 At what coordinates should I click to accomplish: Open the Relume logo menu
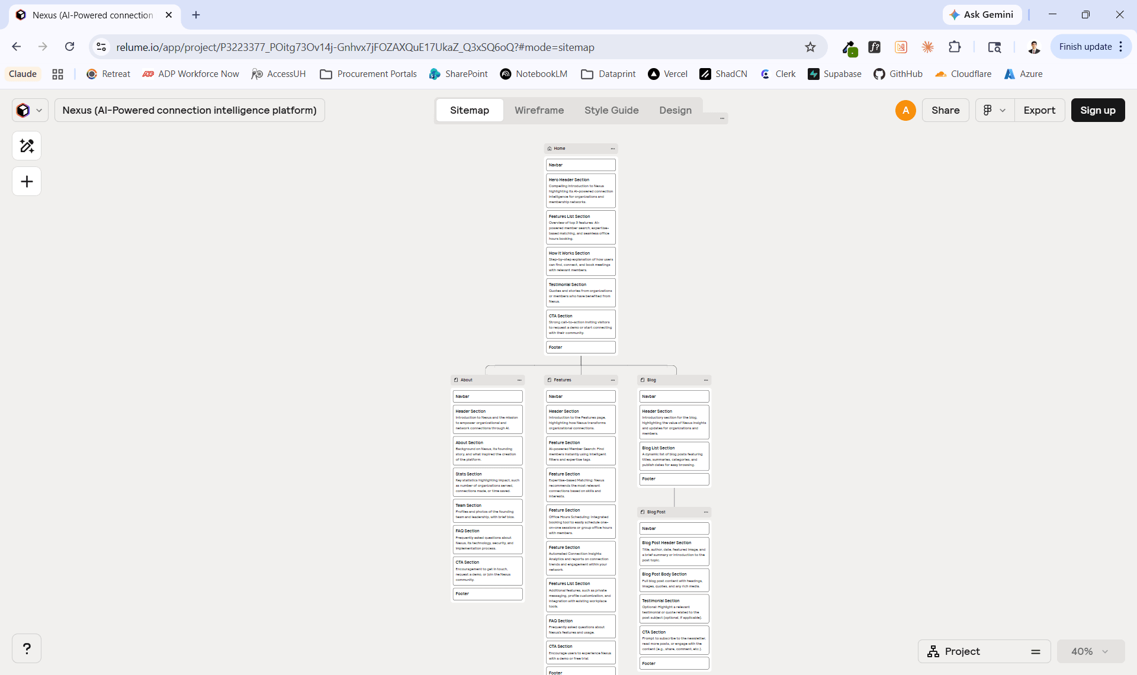point(30,110)
